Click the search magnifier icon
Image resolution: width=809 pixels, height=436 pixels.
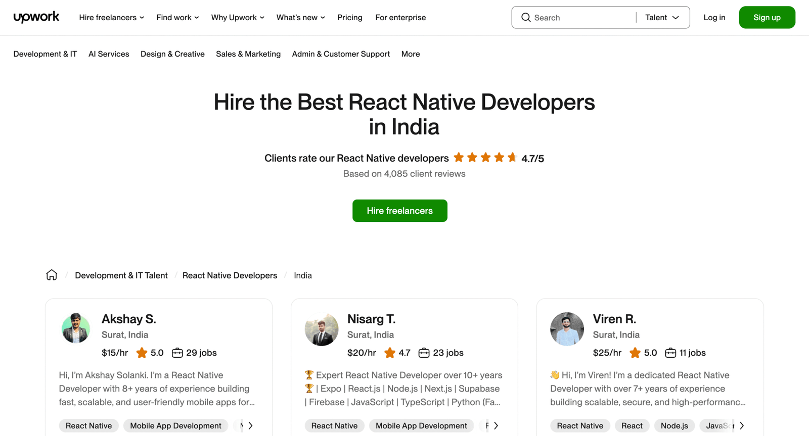point(526,18)
